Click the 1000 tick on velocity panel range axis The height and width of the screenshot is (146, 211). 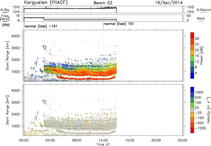16,126
